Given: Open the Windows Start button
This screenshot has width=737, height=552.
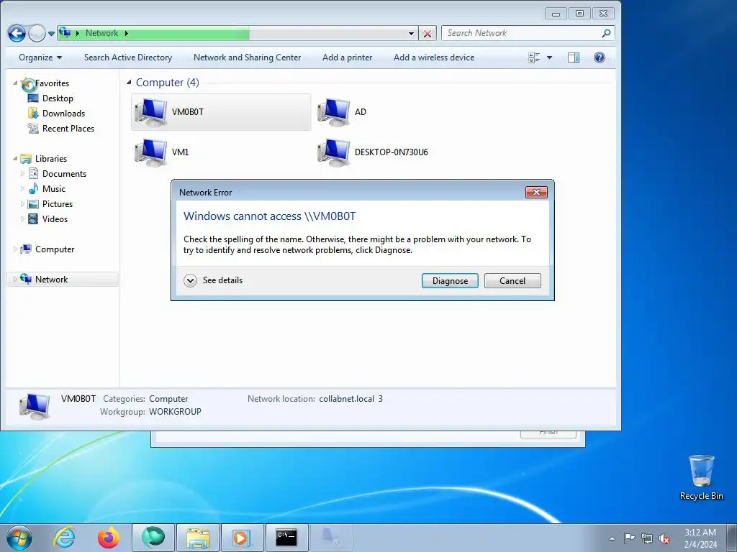Looking at the screenshot, I should point(19,538).
